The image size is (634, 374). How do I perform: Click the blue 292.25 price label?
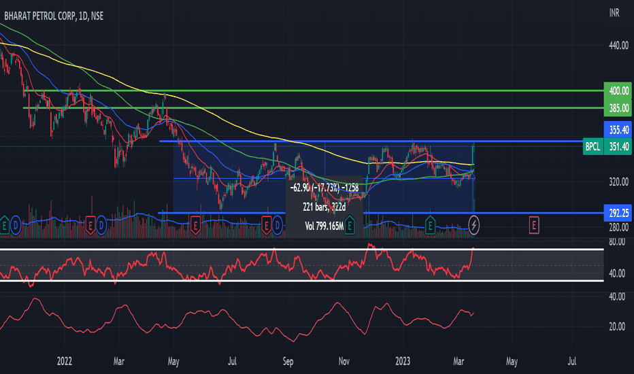618,213
